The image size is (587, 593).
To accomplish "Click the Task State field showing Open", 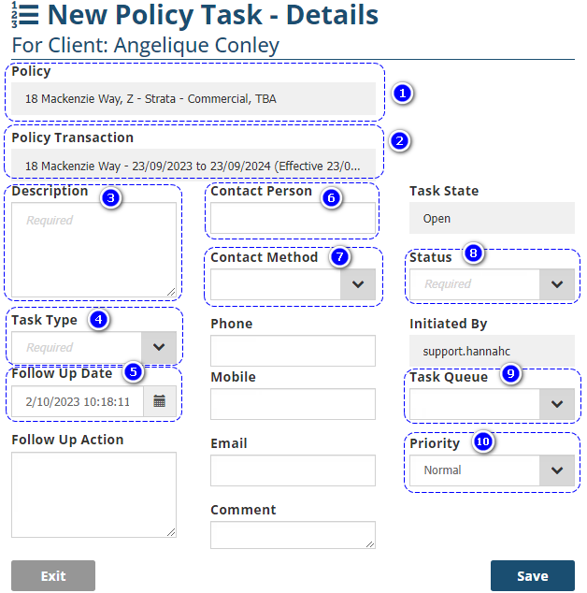I will [492, 218].
